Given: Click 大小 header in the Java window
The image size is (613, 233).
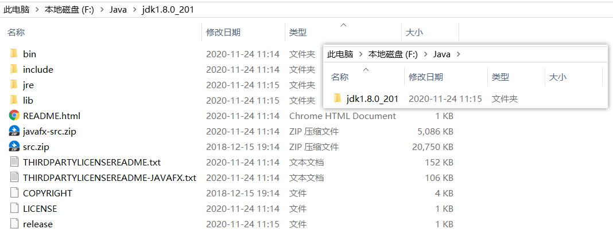Looking at the screenshot, I should [x=557, y=77].
